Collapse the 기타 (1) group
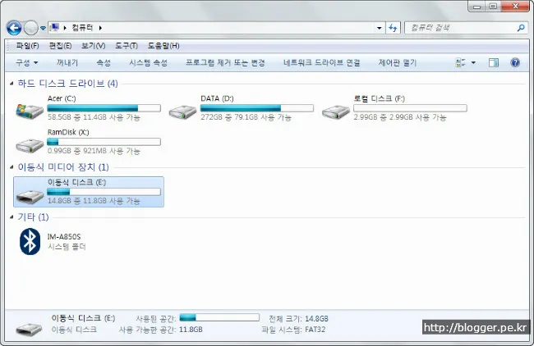Viewport: 534px width, 346px height. point(12,216)
